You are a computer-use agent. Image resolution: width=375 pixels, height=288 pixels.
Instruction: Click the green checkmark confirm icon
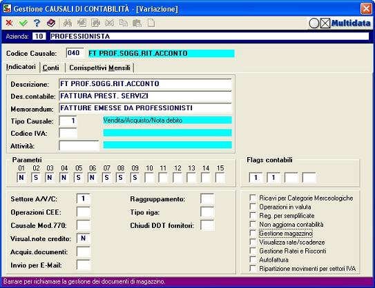tap(23, 23)
